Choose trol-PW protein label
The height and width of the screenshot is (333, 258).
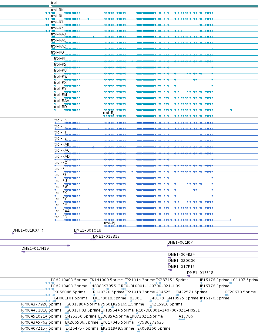pyautogui.click(x=61, y=187)
